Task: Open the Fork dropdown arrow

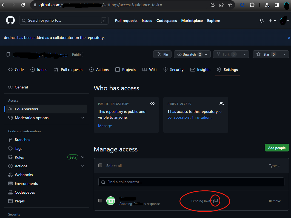Action: pyautogui.click(x=245, y=54)
